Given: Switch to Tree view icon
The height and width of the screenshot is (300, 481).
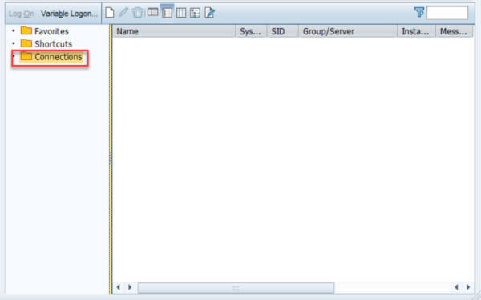Looking at the screenshot, I should coord(195,13).
